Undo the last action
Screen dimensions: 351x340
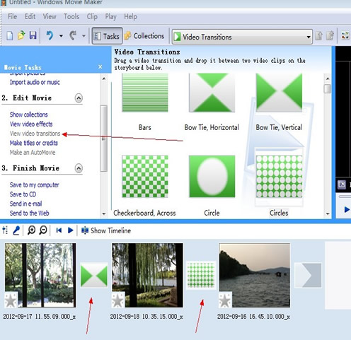pos(50,35)
